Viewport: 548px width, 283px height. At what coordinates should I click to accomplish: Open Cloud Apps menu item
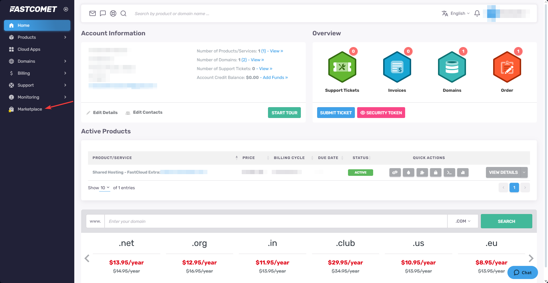[37, 49]
